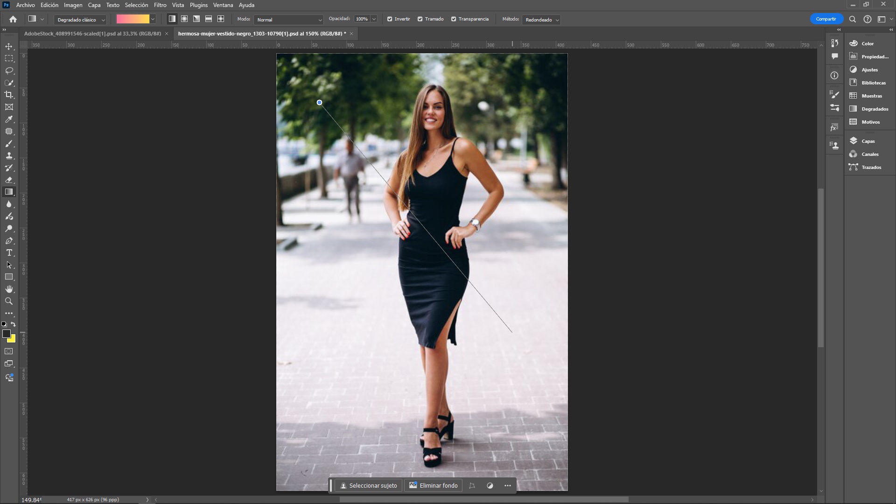This screenshot has width=896, height=504.
Task: Open the Imagen menu
Action: pyautogui.click(x=73, y=5)
